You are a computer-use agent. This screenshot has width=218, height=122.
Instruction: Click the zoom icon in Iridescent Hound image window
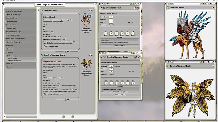pyautogui.click(x=201, y=4)
